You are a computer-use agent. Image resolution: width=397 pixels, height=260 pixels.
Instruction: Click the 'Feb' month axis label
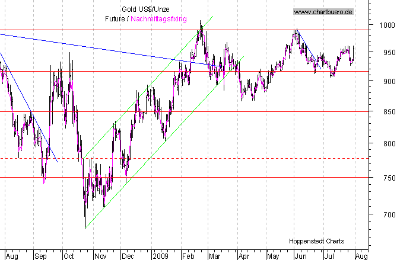coord(188,256)
